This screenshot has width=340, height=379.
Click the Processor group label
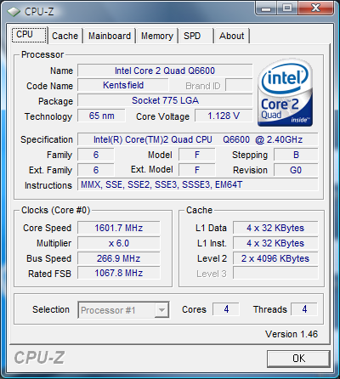[x=42, y=54]
